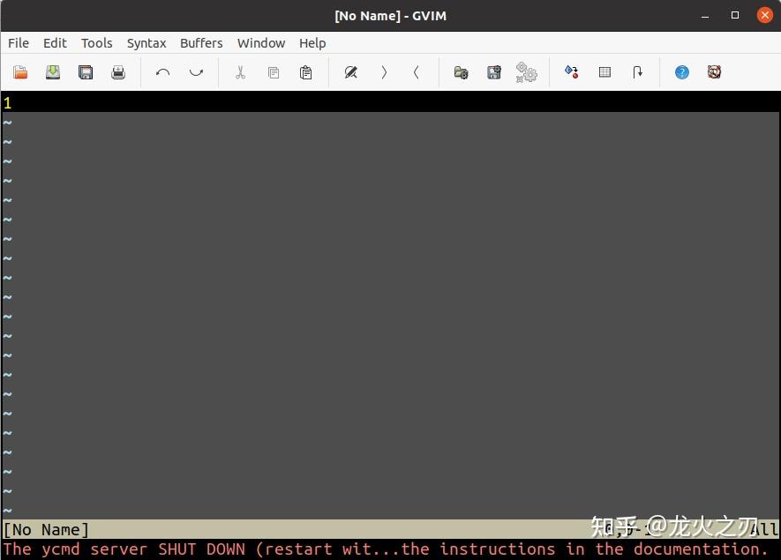Click the [No Name] status line
Screen dimensions: 781x560
390,529
